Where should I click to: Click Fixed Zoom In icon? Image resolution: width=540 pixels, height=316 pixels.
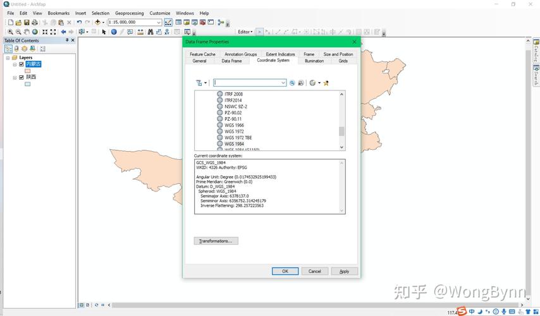tap(45, 32)
